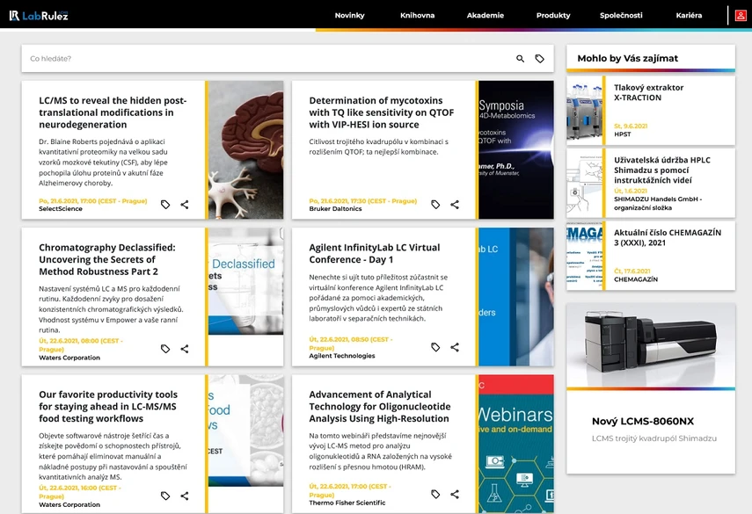Tag the LC-MS/MS food testing card

[x=165, y=496]
